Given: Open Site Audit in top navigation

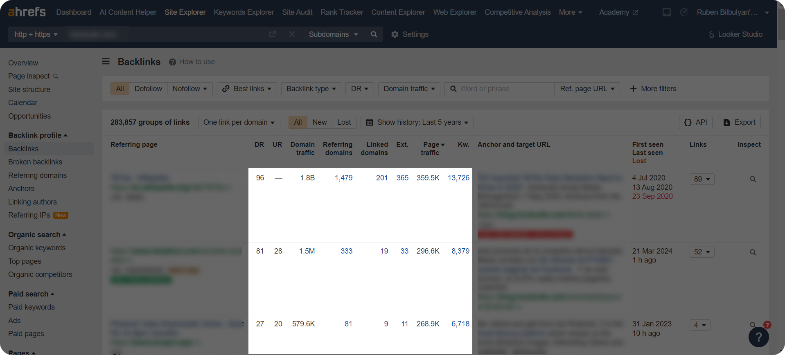Looking at the screenshot, I should pyautogui.click(x=297, y=12).
